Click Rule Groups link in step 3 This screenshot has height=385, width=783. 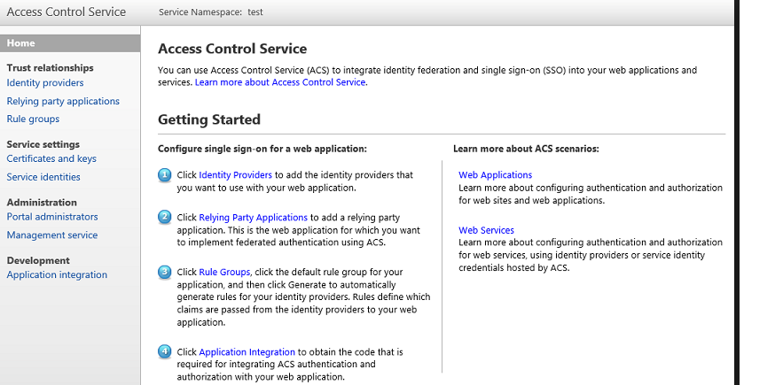224,273
